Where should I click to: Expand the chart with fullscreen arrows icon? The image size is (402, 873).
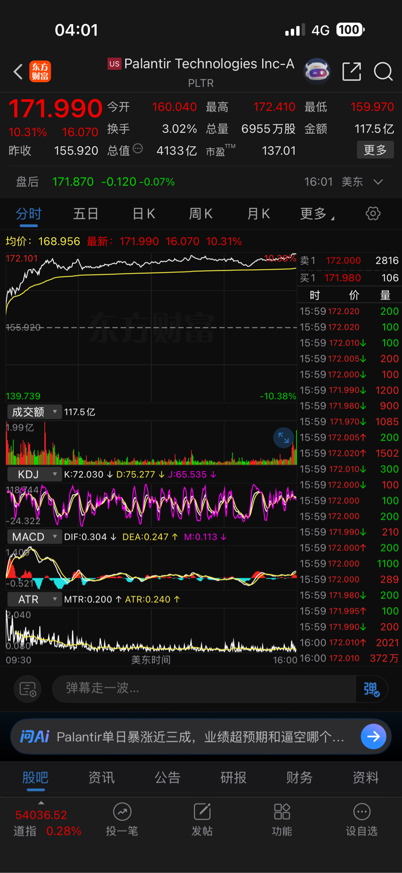point(283,438)
